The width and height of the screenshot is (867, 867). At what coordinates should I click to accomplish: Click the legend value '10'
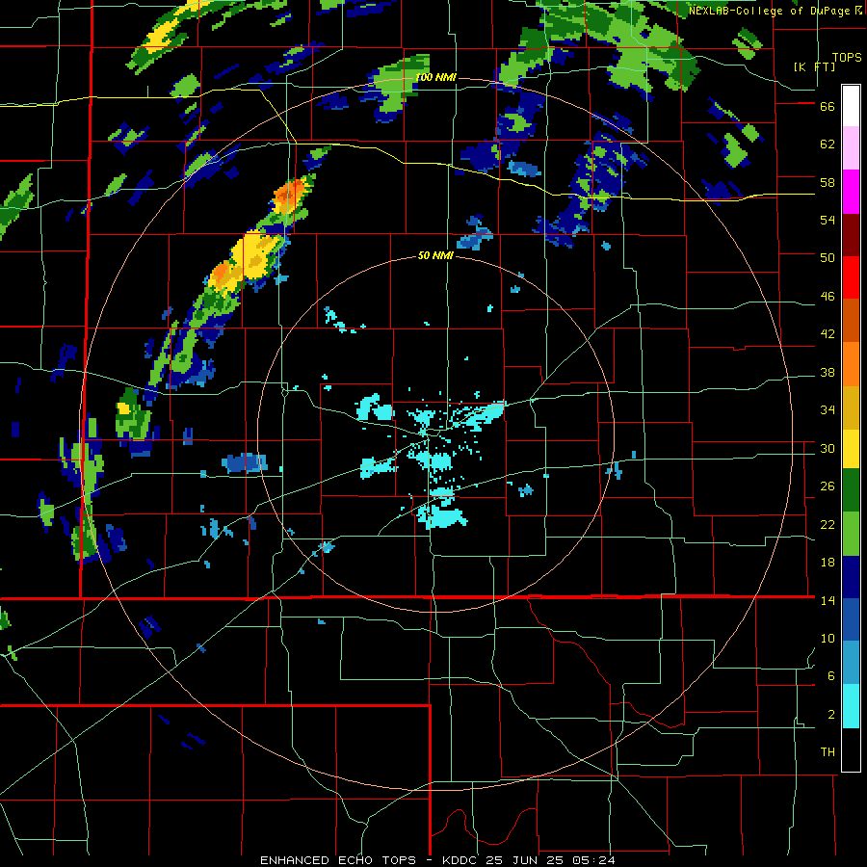click(828, 638)
